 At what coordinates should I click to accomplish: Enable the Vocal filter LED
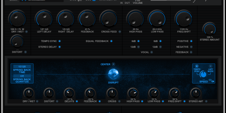tap(152, 52)
